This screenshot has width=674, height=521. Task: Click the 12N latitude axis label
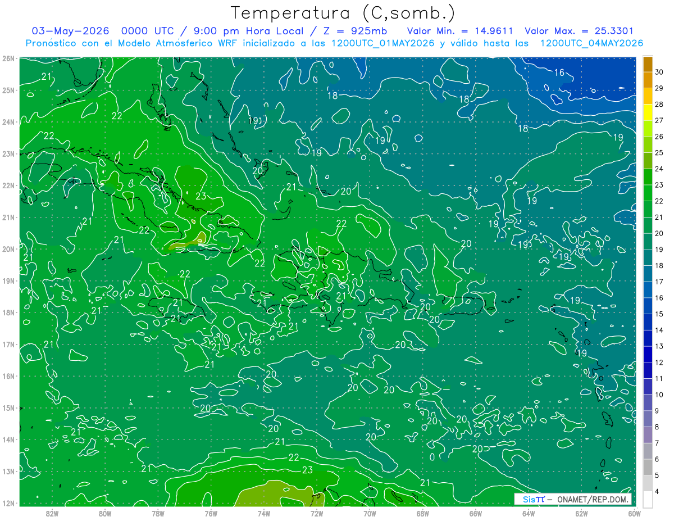pyautogui.click(x=9, y=503)
